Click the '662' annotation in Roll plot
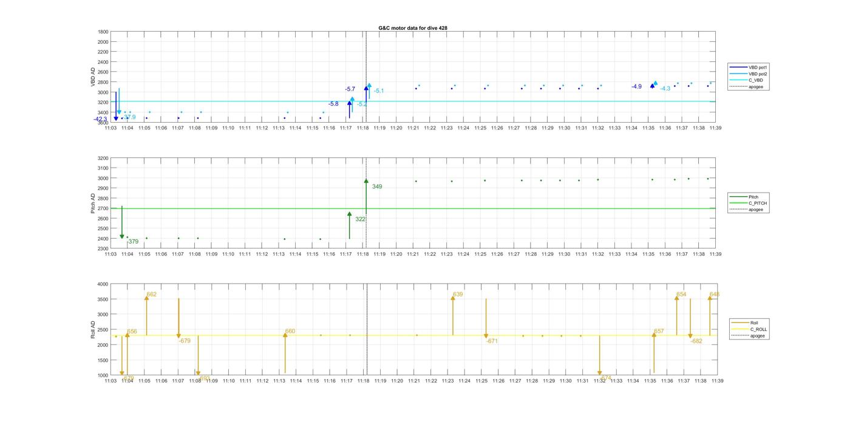The width and height of the screenshot is (850, 421). coord(151,294)
